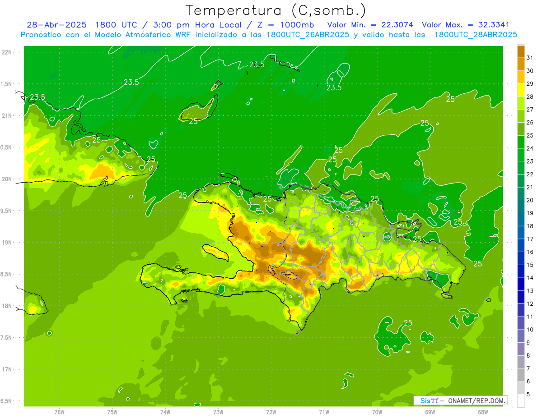The image size is (542, 418).
Task: Click the '69W' longitude axis label
Action: click(430, 412)
